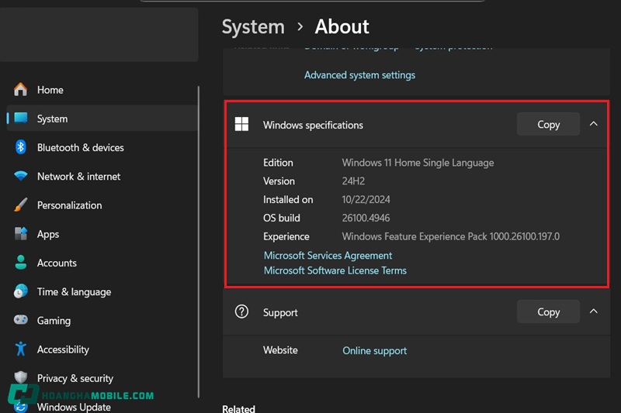Click the Gaming controller icon
Image resolution: width=621 pixels, height=413 pixels.
point(21,320)
